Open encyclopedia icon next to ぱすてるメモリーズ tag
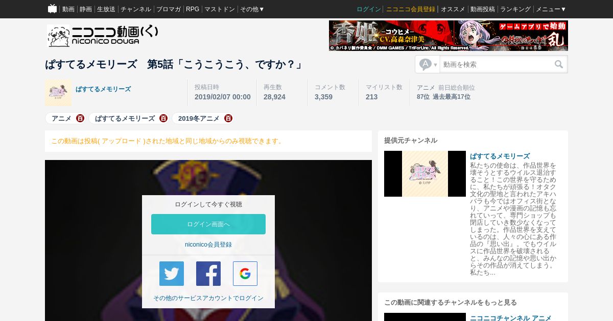 point(163,118)
